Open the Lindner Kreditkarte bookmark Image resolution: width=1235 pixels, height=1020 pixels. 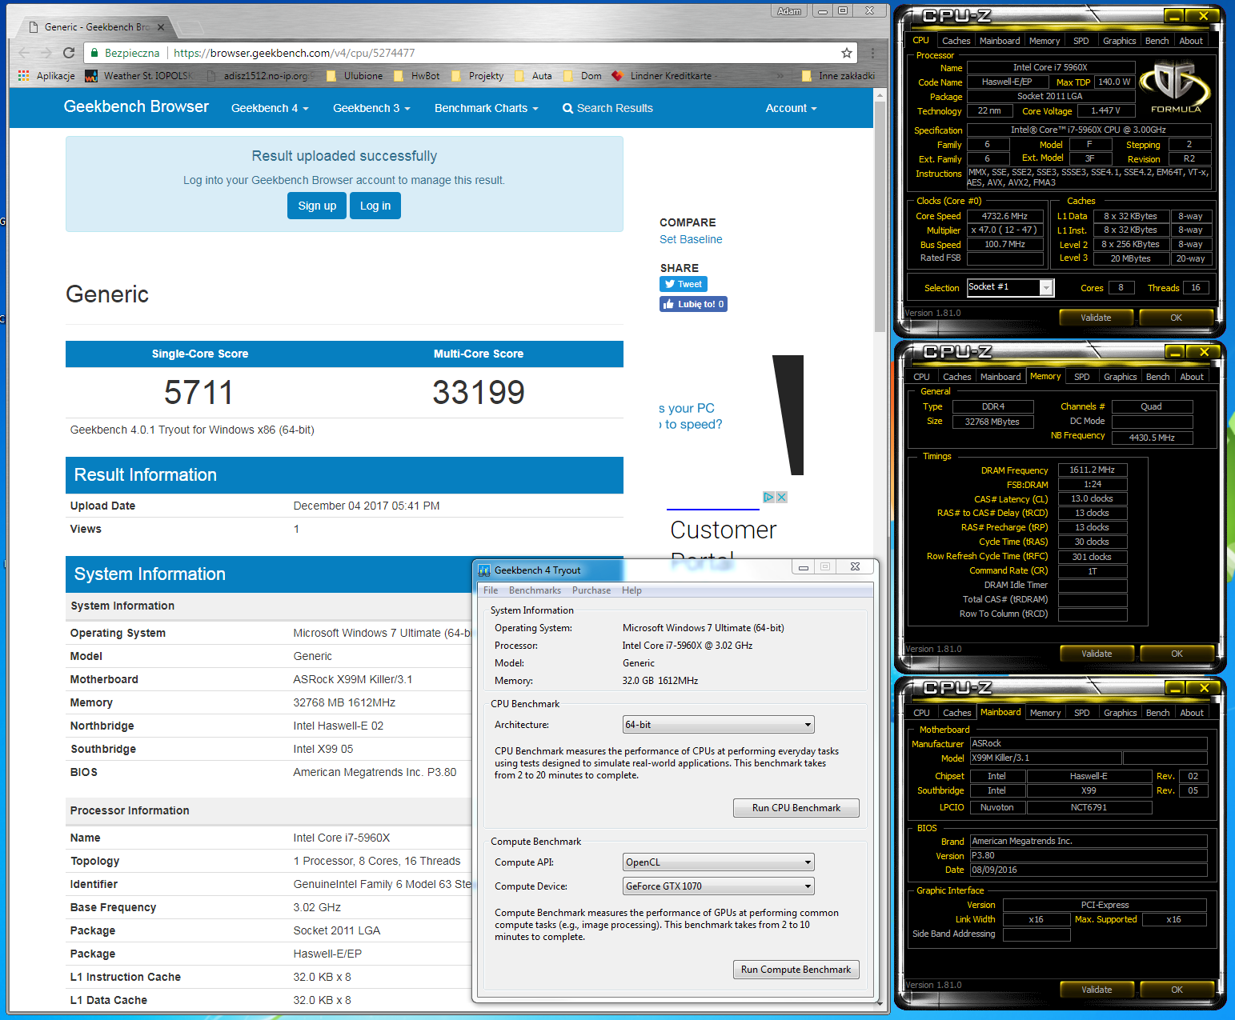[x=662, y=76]
